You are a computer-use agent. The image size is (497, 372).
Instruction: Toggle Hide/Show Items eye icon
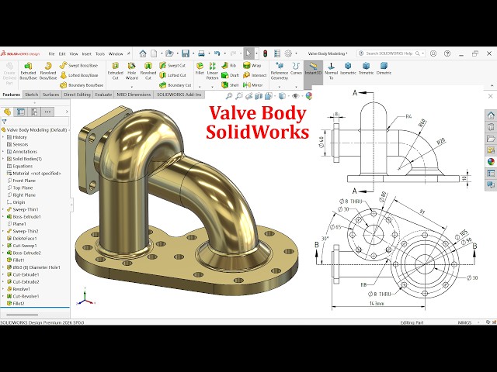point(295,96)
